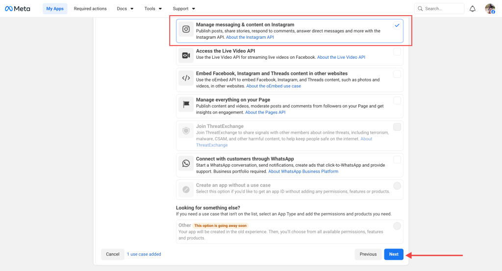Select Create an app without a use case
The image size is (502, 271).
tap(397, 186)
